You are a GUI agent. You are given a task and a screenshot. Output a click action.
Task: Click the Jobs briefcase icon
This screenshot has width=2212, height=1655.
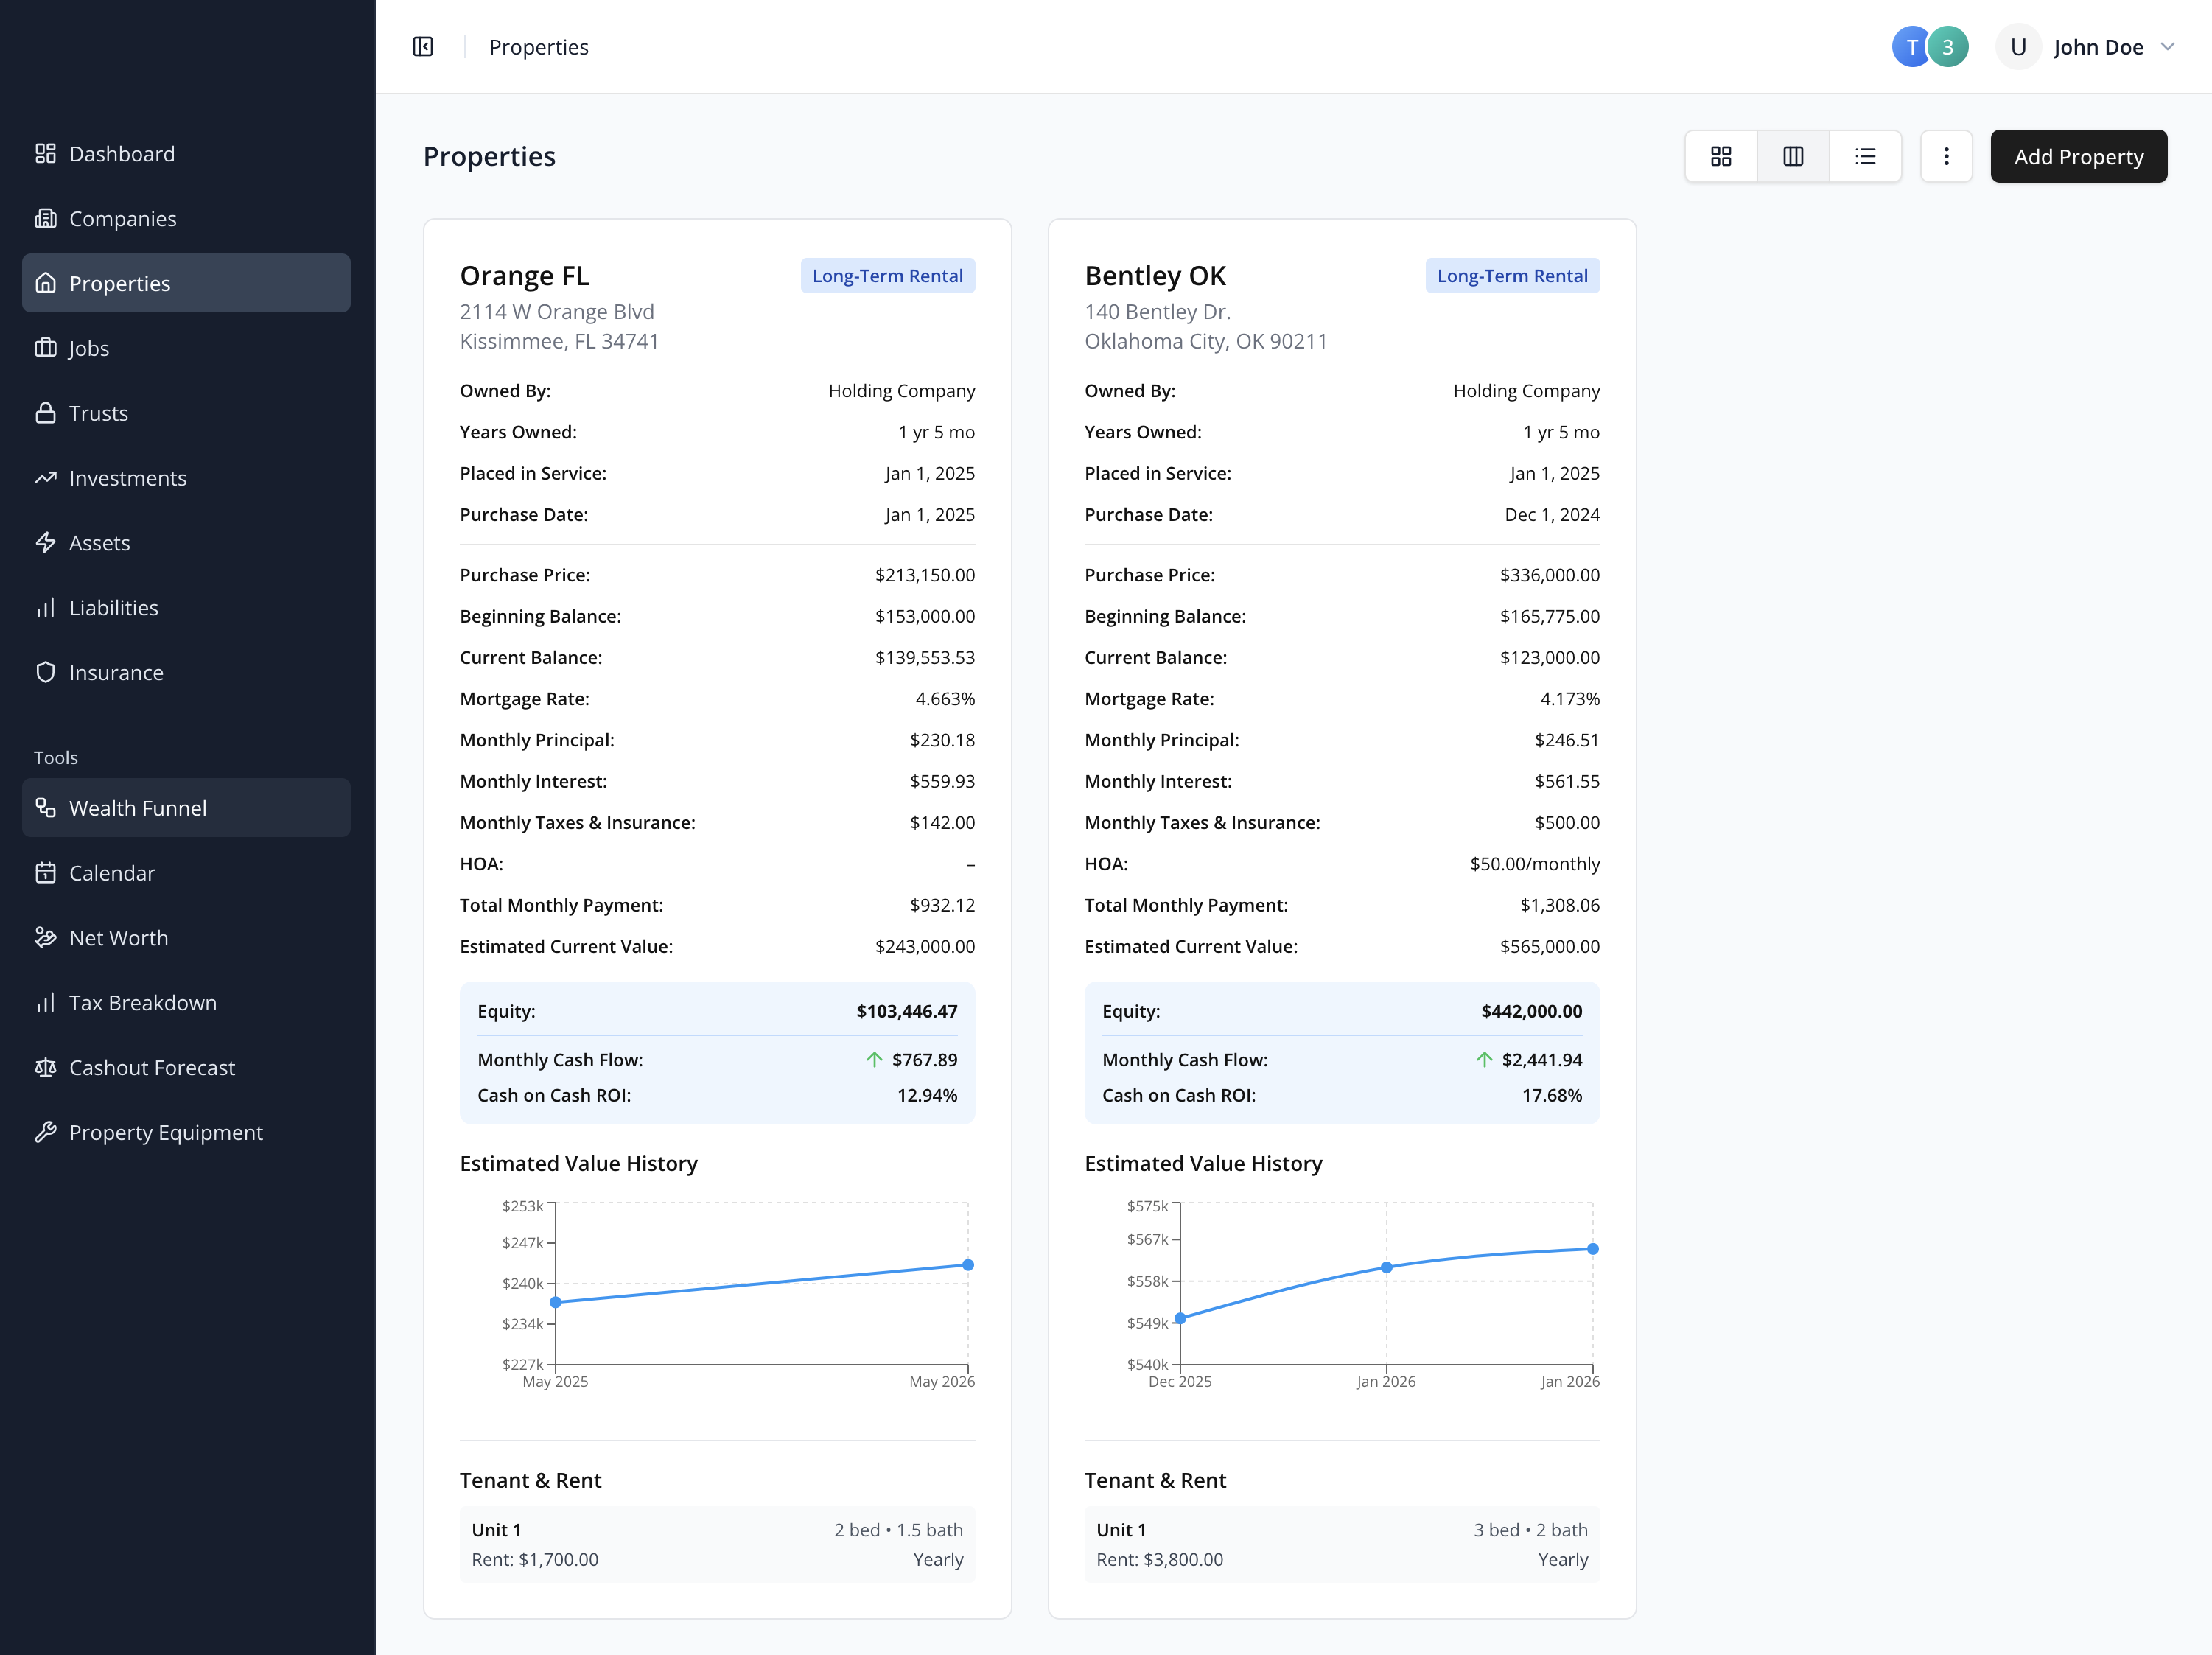click(45, 348)
